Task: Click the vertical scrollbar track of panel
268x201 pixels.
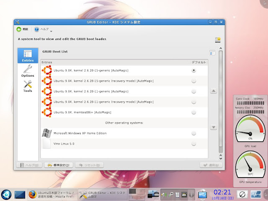Action: click(x=221, y=102)
